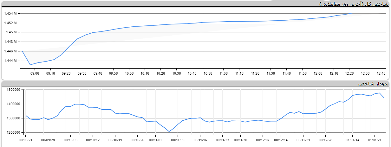Click the 11:08 time axis label
The width and height of the screenshot is (391, 147).
(224, 73)
